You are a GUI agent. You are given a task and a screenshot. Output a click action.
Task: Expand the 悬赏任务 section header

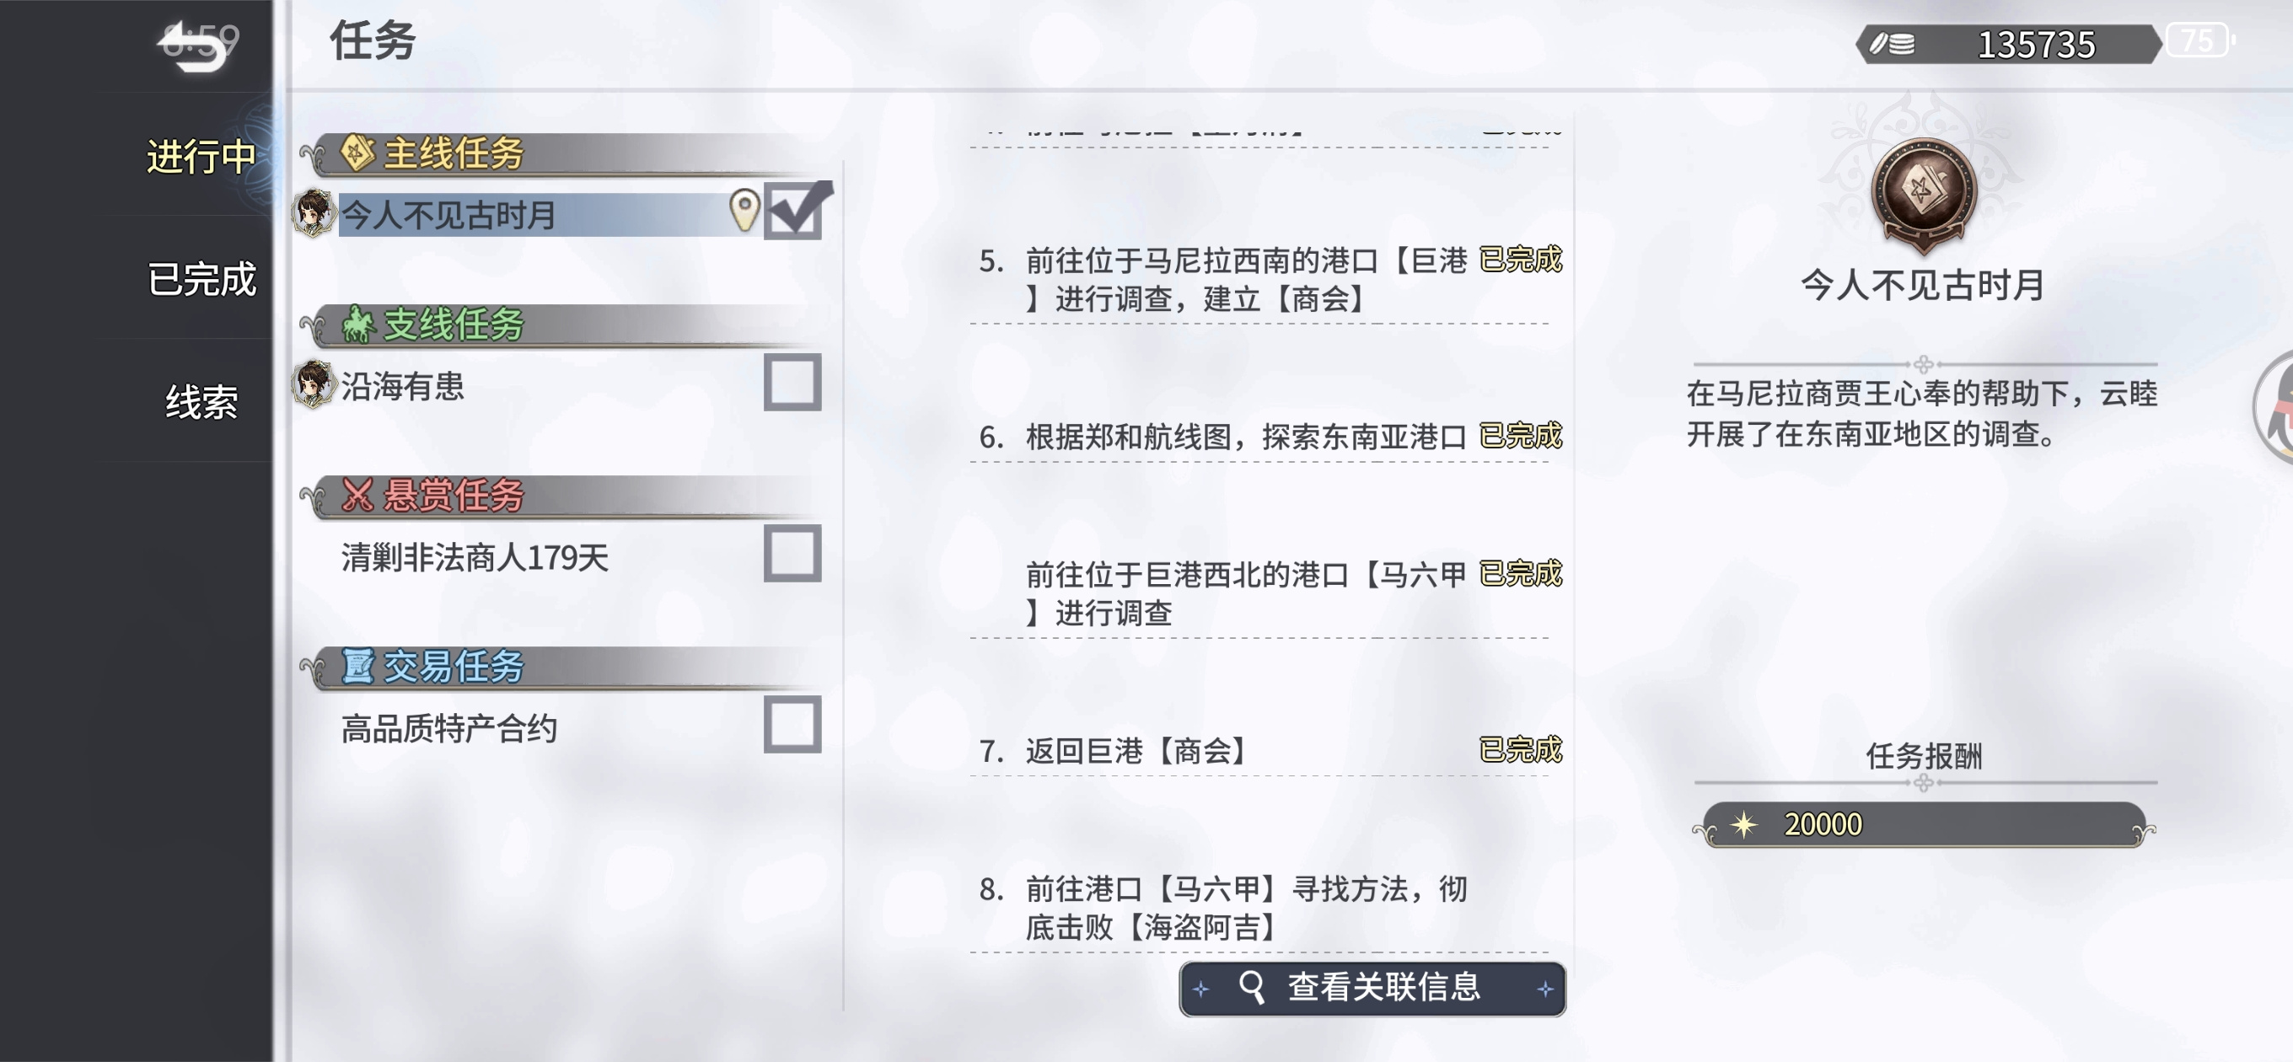(561, 496)
